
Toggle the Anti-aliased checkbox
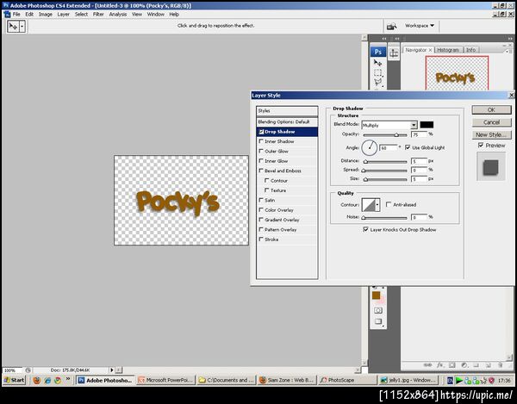tap(389, 204)
